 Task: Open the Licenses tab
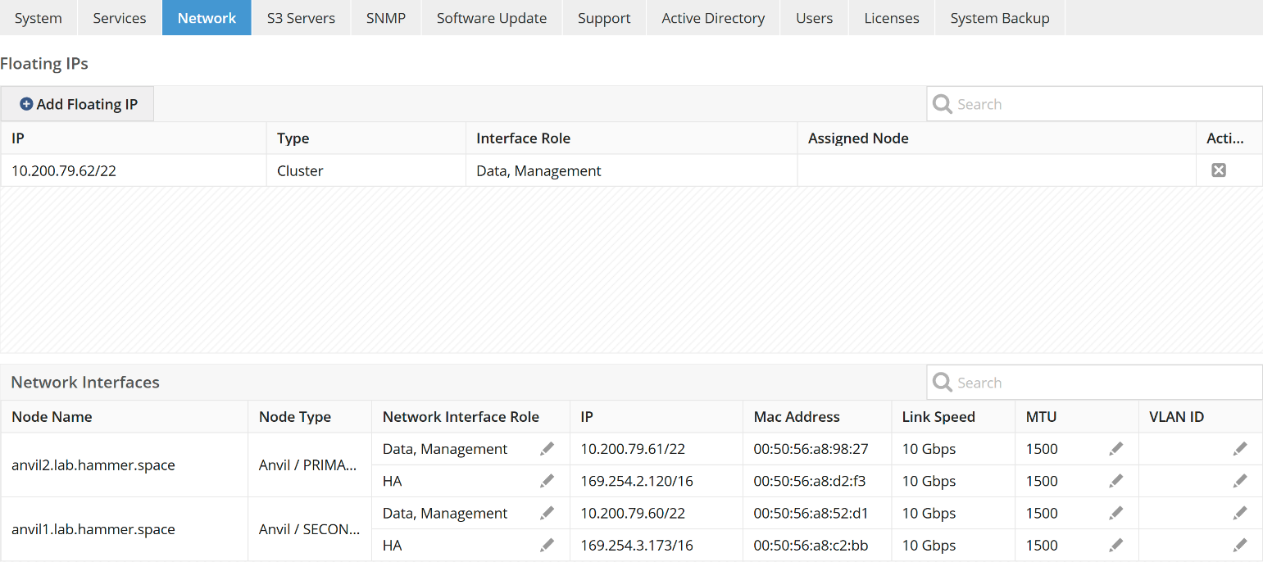(x=892, y=18)
